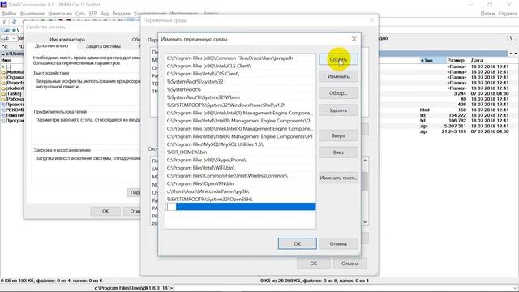Select the zip file sized 21 243 119
519x292 pixels.
[x=465, y=131]
